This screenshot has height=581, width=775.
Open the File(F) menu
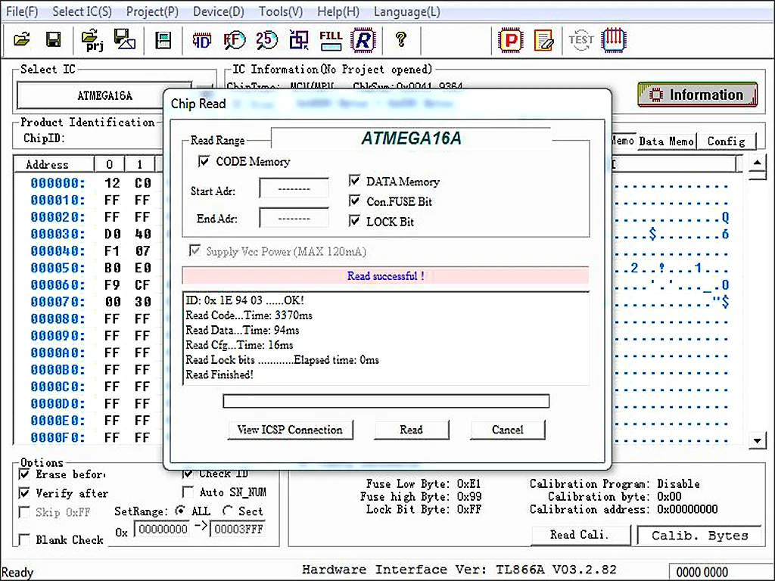tap(22, 11)
